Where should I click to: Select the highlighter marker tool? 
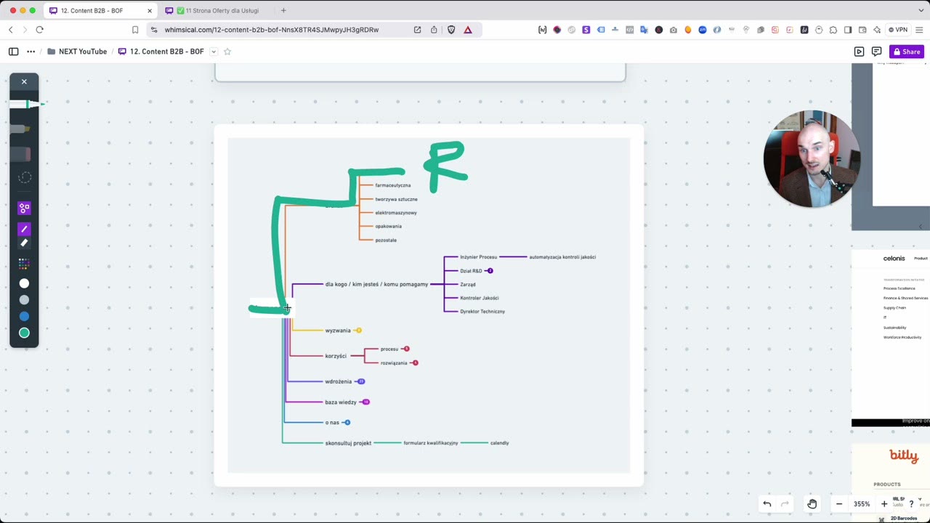coord(20,129)
